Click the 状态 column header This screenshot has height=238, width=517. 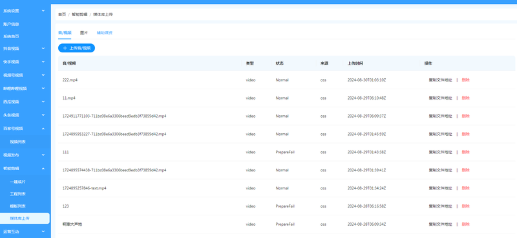[x=280, y=63]
